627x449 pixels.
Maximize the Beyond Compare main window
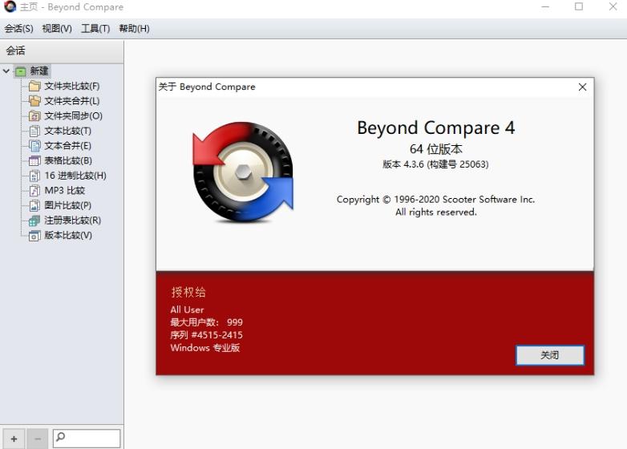(x=579, y=6)
